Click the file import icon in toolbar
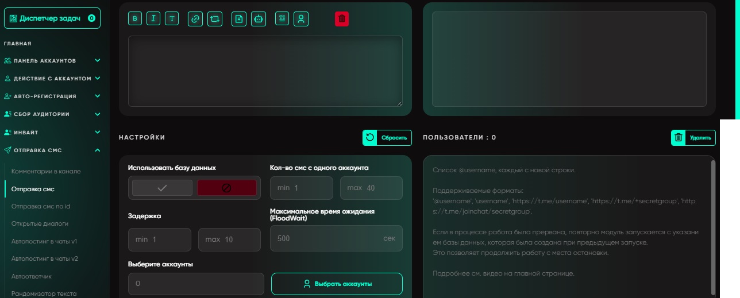The image size is (740, 298). [x=239, y=19]
